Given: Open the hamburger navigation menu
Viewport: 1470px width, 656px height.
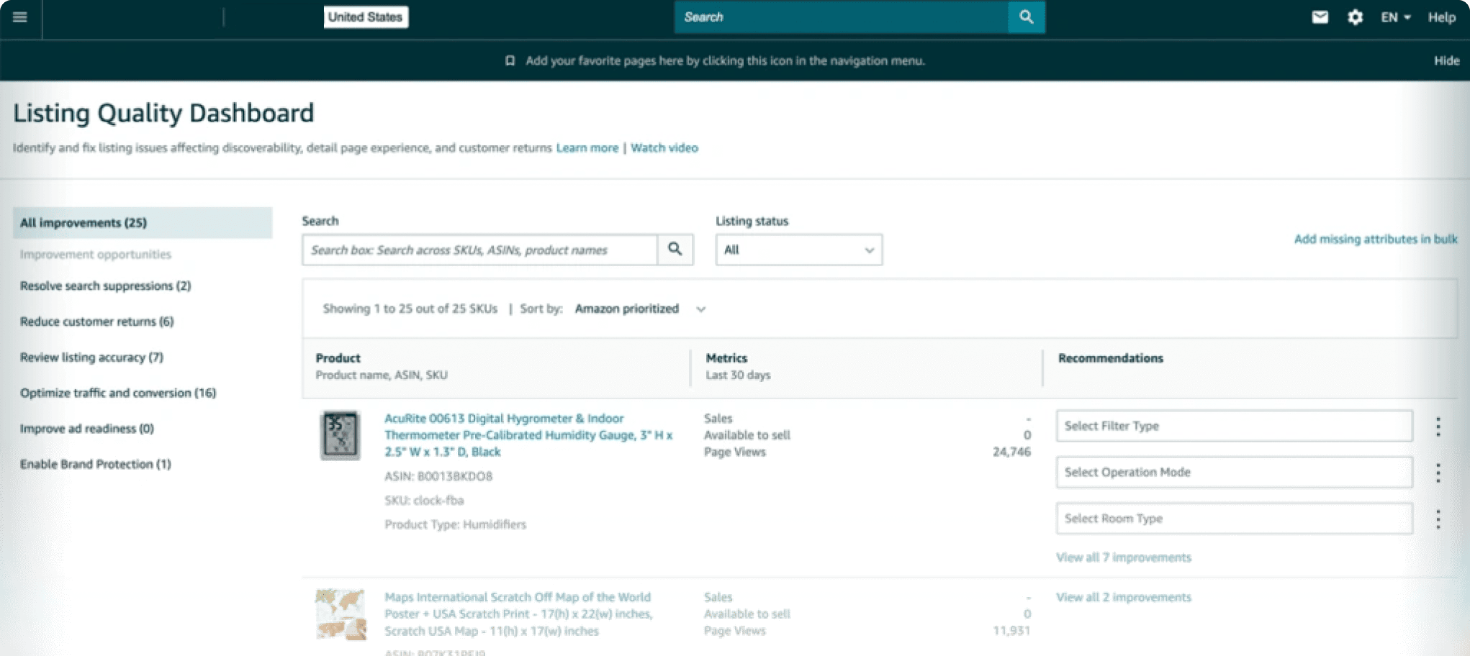Looking at the screenshot, I should tap(20, 17).
